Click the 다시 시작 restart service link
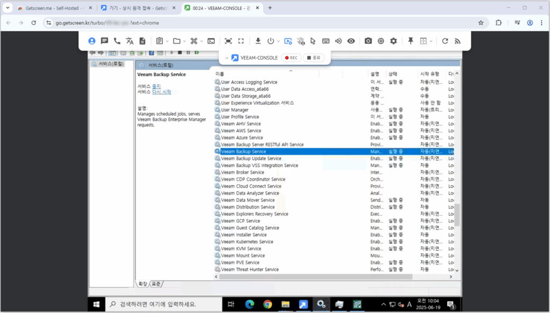The image size is (550, 313). (161, 92)
